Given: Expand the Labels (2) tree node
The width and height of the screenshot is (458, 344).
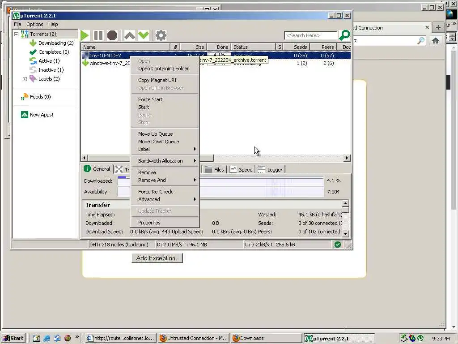Looking at the screenshot, I should [x=25, y=79].
